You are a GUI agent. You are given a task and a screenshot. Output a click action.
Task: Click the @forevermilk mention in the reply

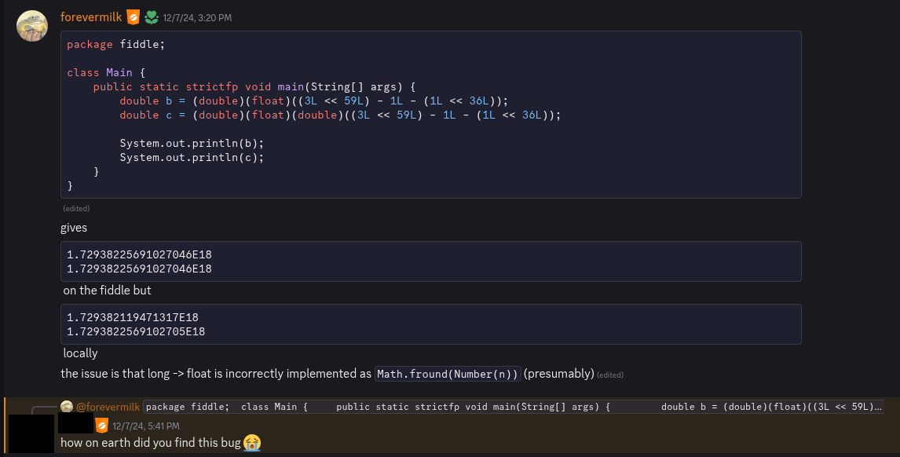coord(108,407)
